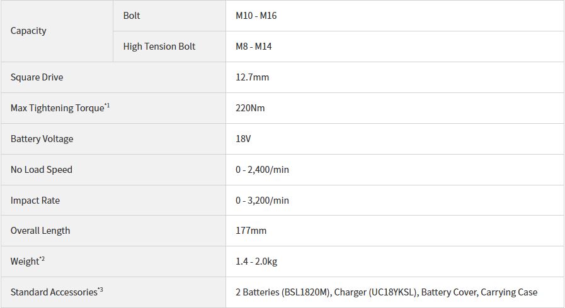Viewport: 565px width, 308px height.
Task: Click the Impact Rate label
Action: click(35, 201)
